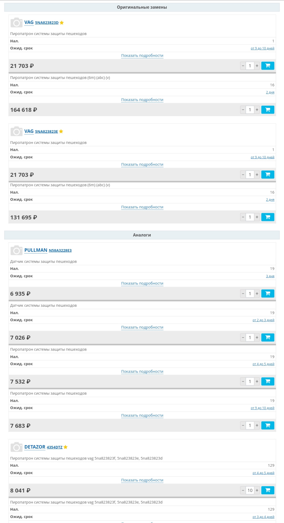284x523 pixels.
Task: Open part number link 5NA823823E
Action: coord(46,132)
